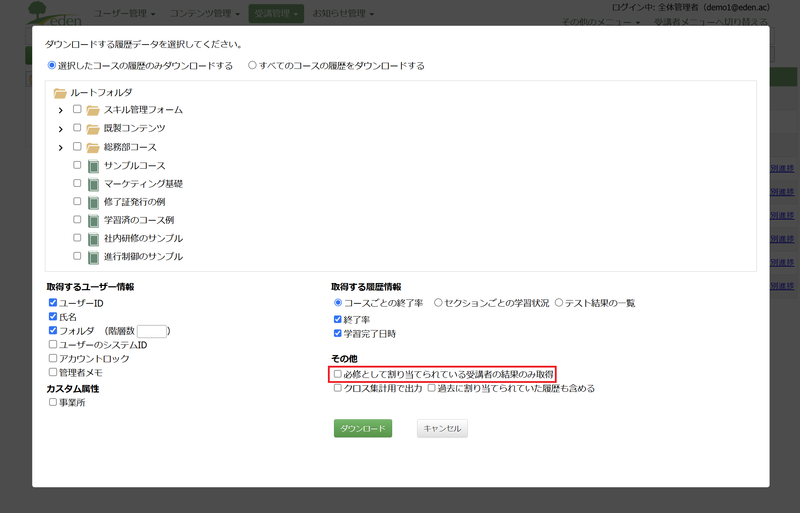800x513 pixels.
Task: Check the マーケティング基礎 checkbox
Action: tap(77, 183)
